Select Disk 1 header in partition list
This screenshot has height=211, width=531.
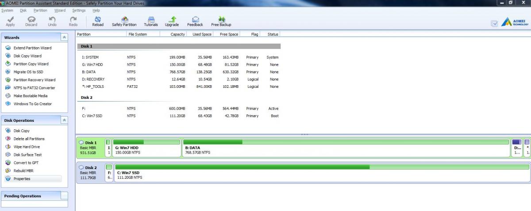click(x=179, y=46)
